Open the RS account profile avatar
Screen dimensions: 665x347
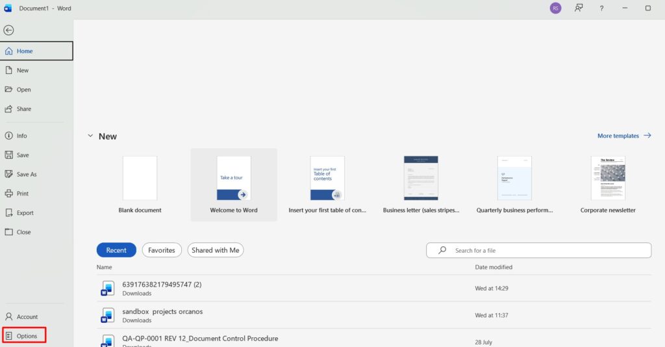coord(555,8)
